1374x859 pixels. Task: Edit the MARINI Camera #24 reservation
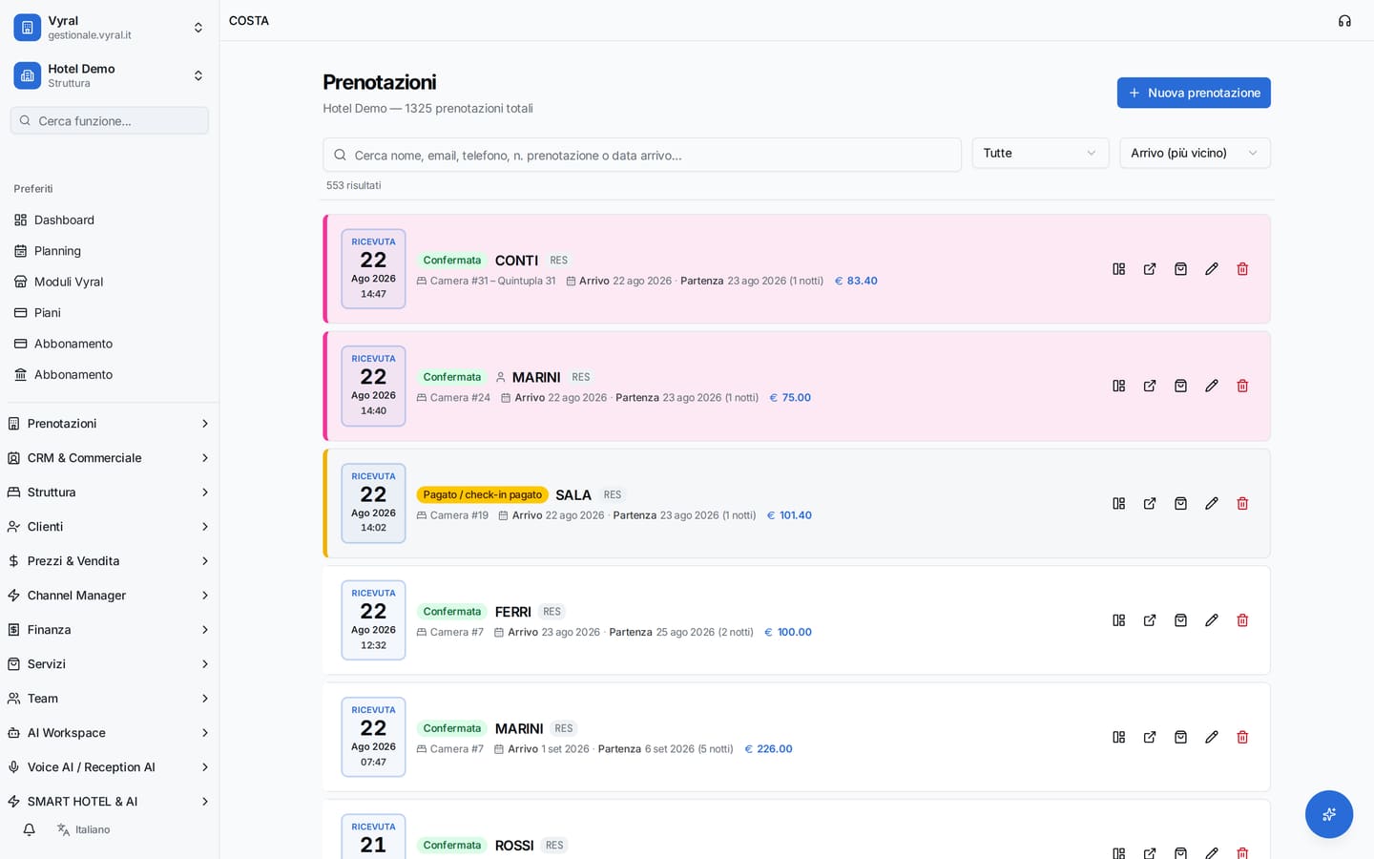[1212, 386]
